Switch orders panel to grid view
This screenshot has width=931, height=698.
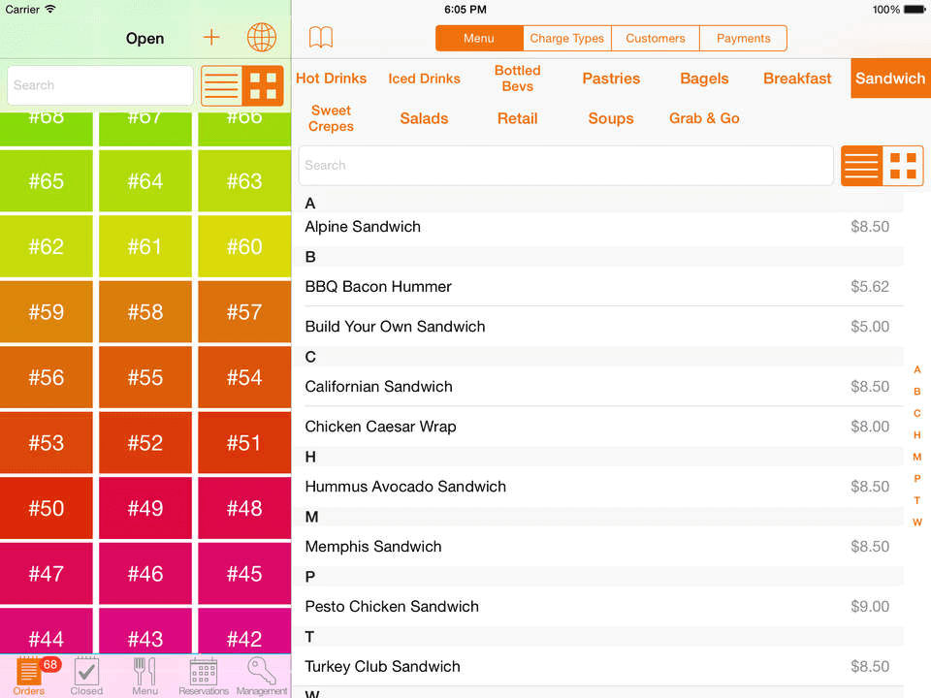coord(263,86)
